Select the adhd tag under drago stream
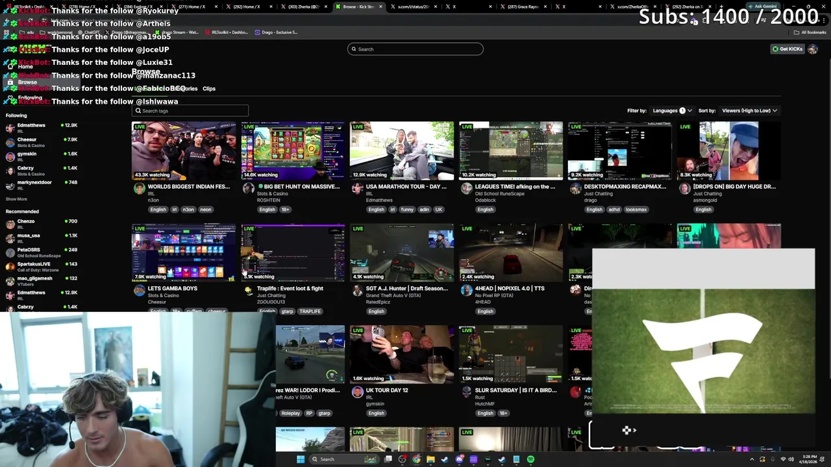The height and width of the screenshot is (467, 831). point(614,210)
